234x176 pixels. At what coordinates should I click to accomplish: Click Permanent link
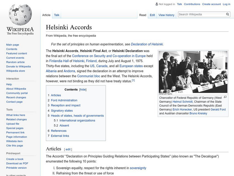[16, 133]
